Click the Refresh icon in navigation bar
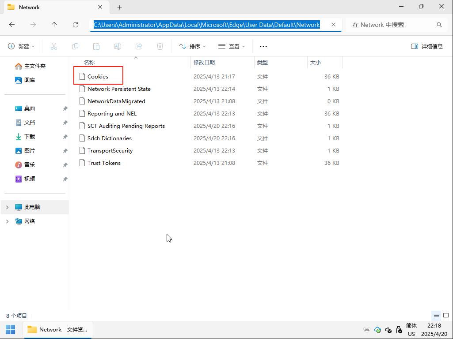The width and height of the screenshot is (453, 339). point(76,25)
